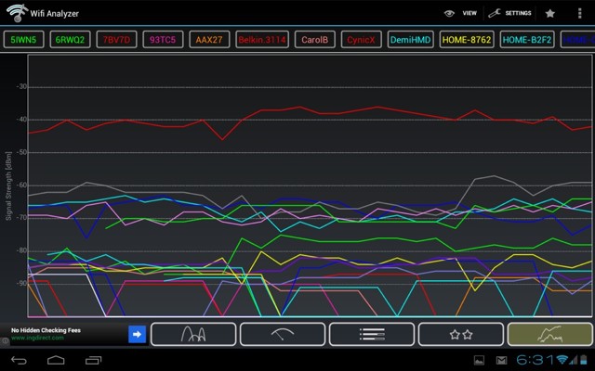Toggle the AAX27 network chip

[209, 39]
